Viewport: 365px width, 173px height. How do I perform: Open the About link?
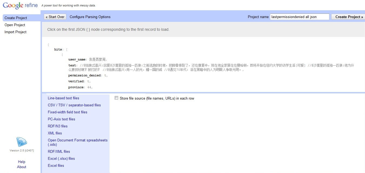(22, 167)
